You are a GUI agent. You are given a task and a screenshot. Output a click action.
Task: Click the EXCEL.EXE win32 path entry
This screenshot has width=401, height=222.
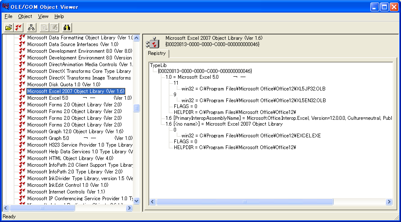tap(251, 136)
